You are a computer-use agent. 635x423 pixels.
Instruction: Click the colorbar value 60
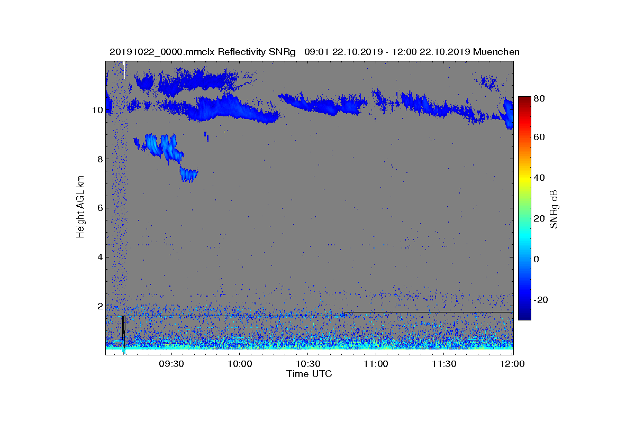click(540, 137)
